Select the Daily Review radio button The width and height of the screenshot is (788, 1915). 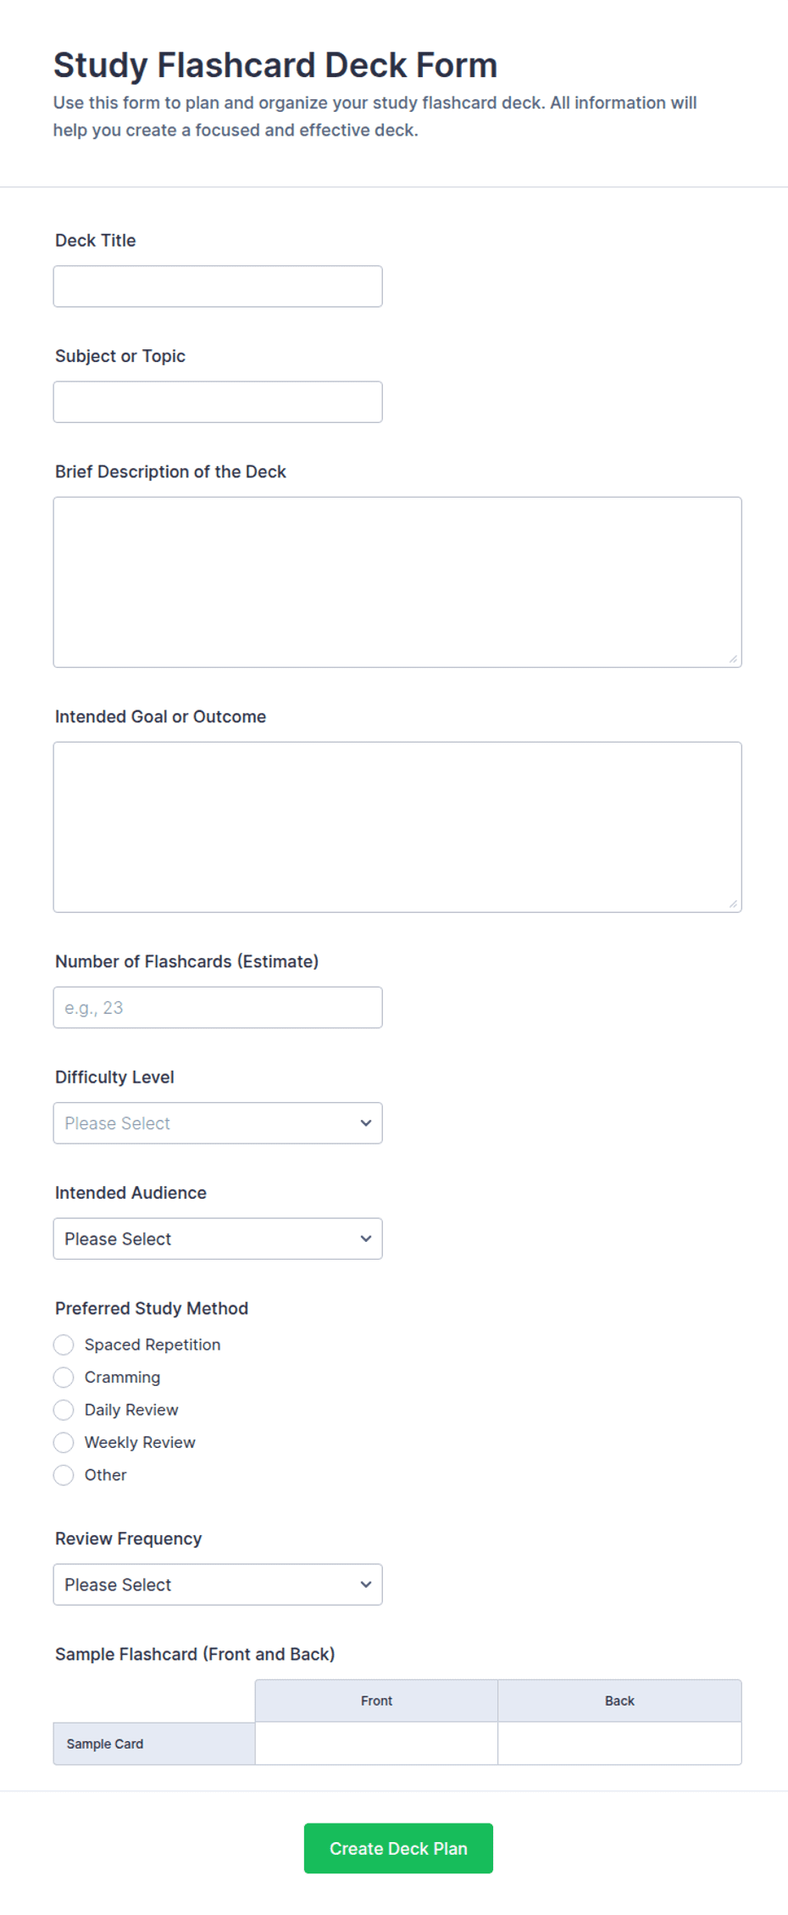(x=64, y=1410)
